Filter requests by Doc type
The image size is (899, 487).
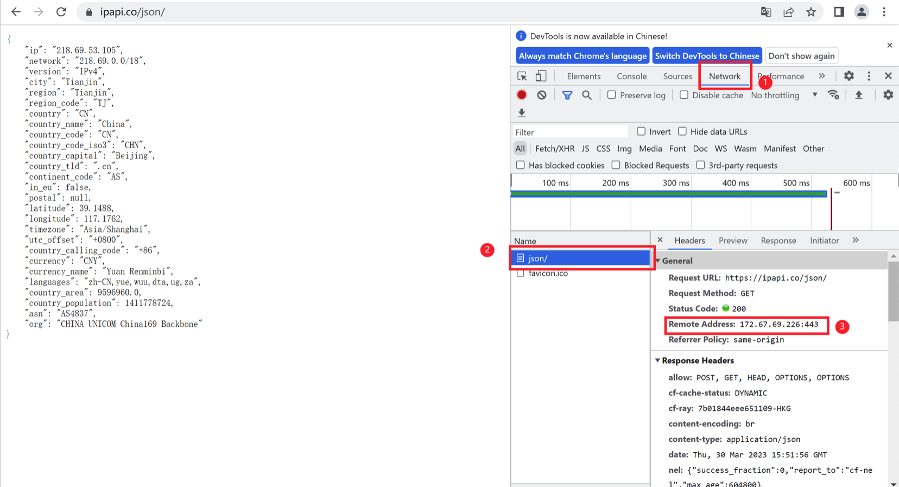tap(700, 148)
